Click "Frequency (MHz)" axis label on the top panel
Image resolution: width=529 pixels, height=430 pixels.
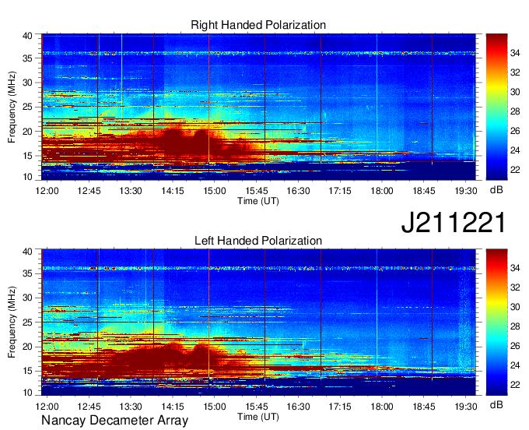[12, 107]
